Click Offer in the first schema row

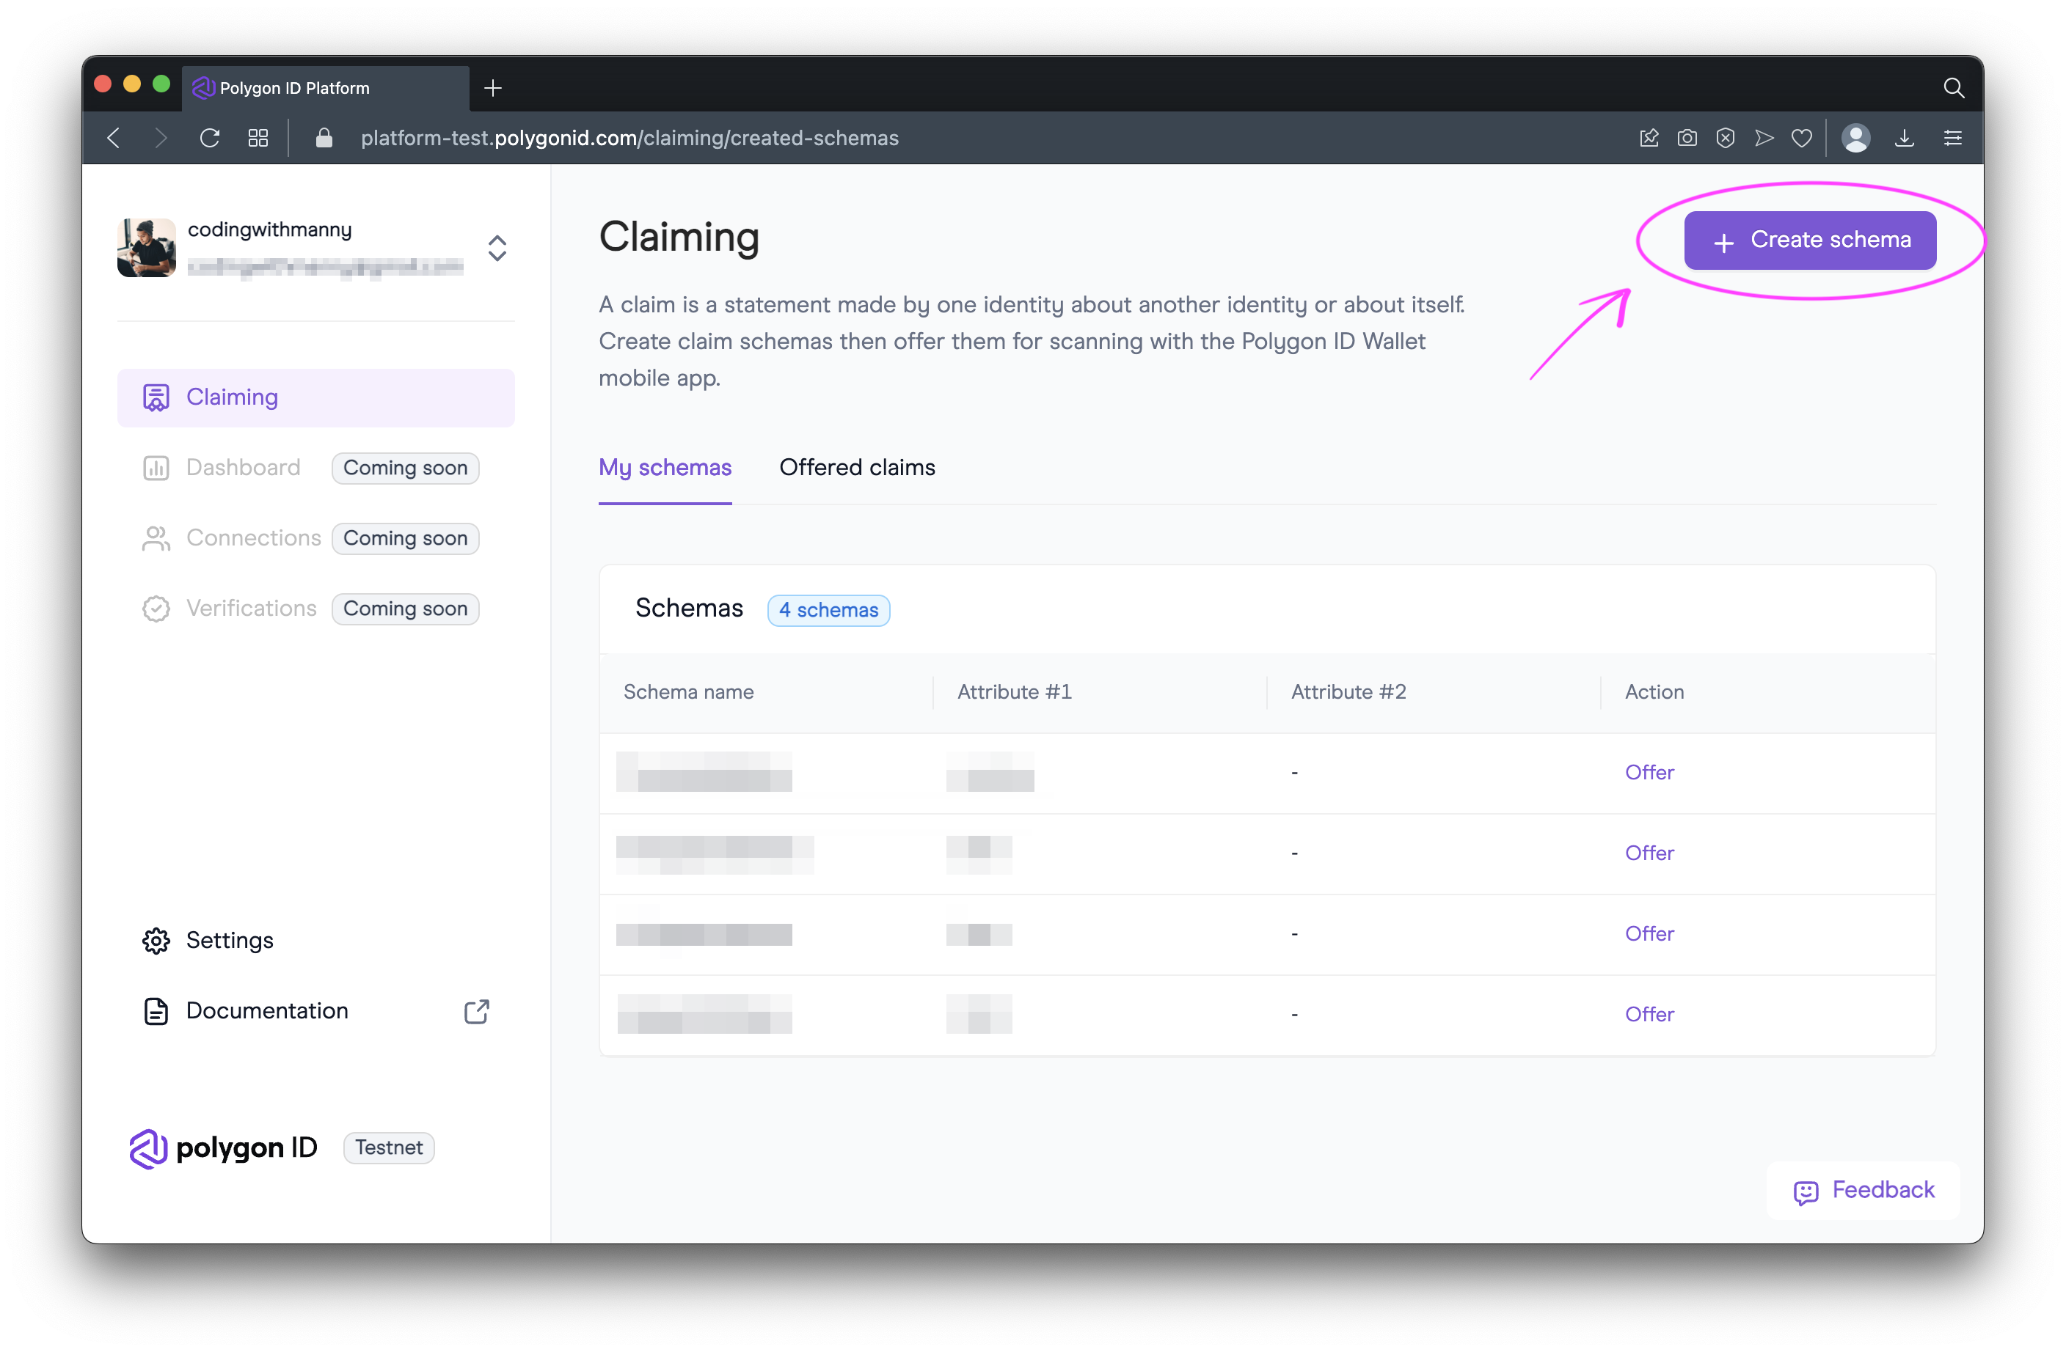click(1649, 772)
